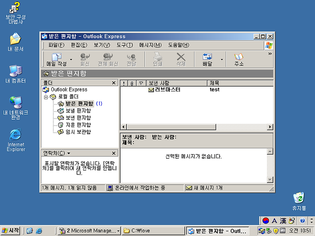Open the dropdown arrow beside 메일 작성

coord(71,59)
